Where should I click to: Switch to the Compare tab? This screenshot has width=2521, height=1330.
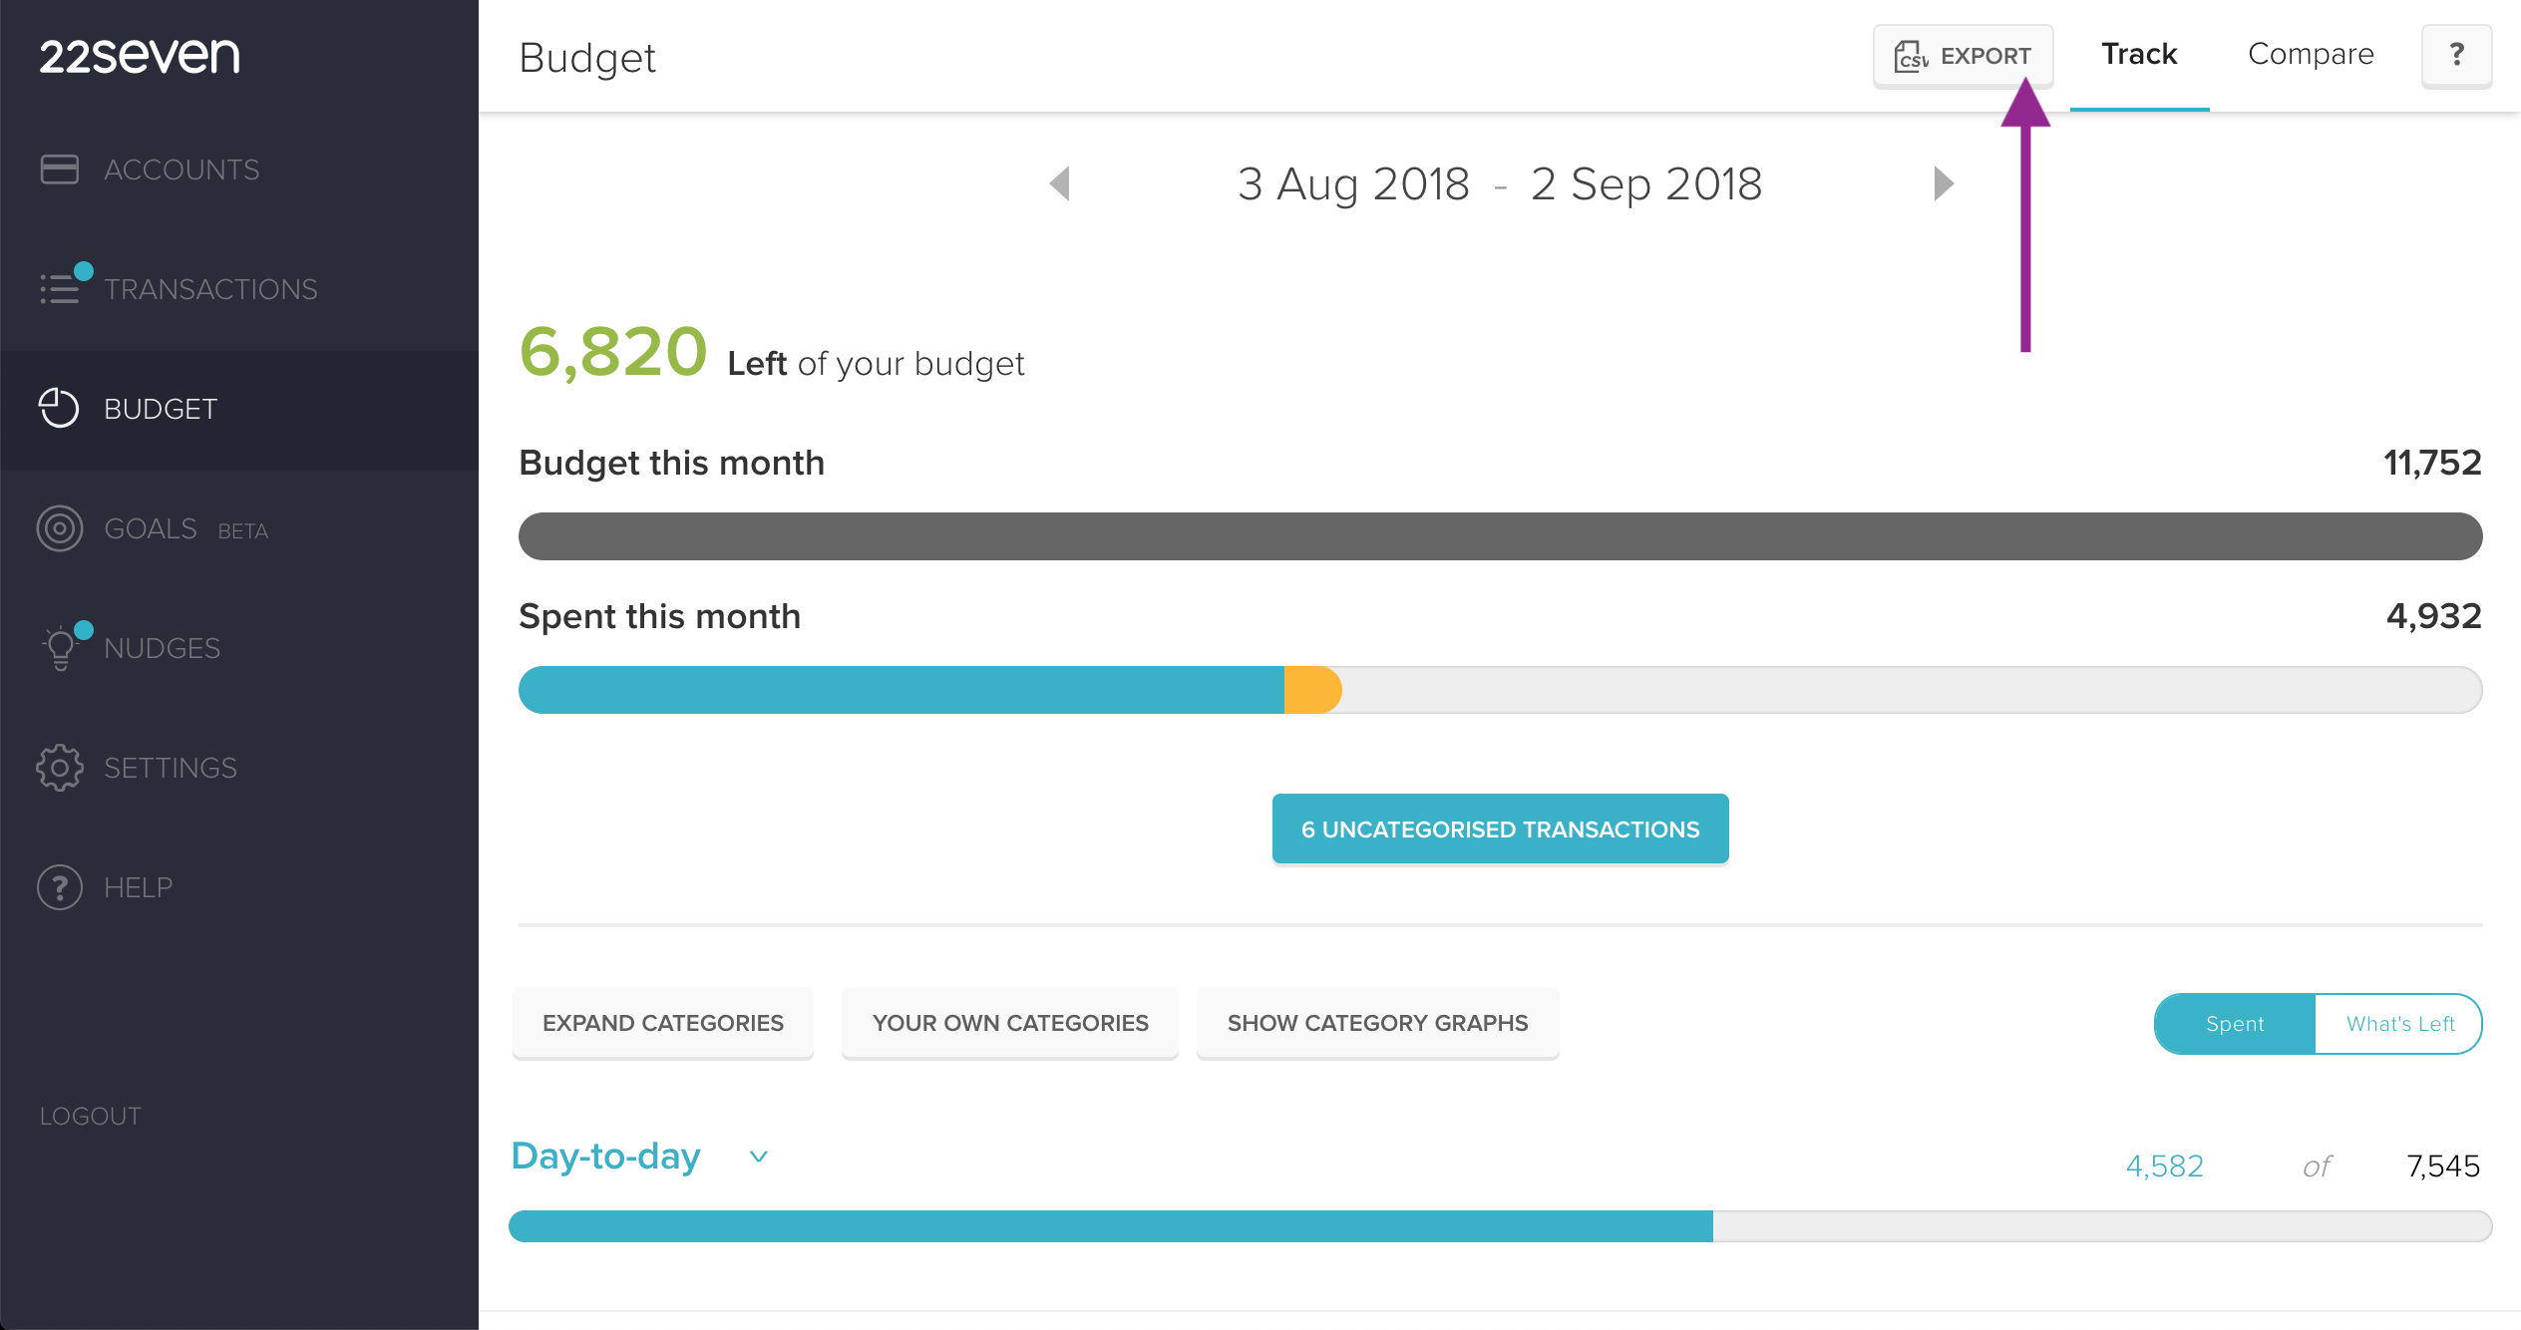pyautogui.click(x=2311, y=54)
